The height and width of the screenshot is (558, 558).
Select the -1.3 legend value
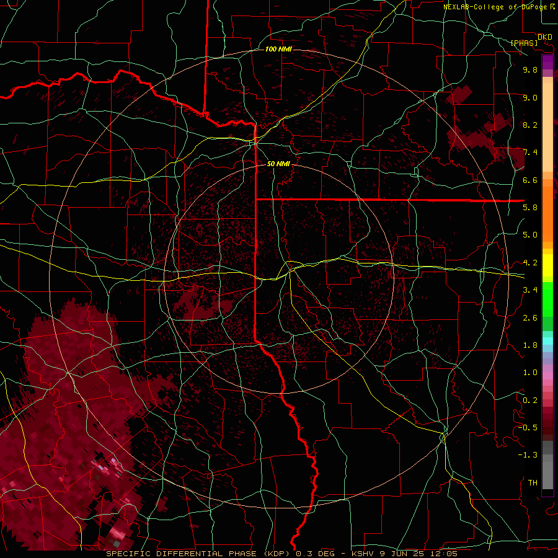pyautogui.click(x=528, y=456)
